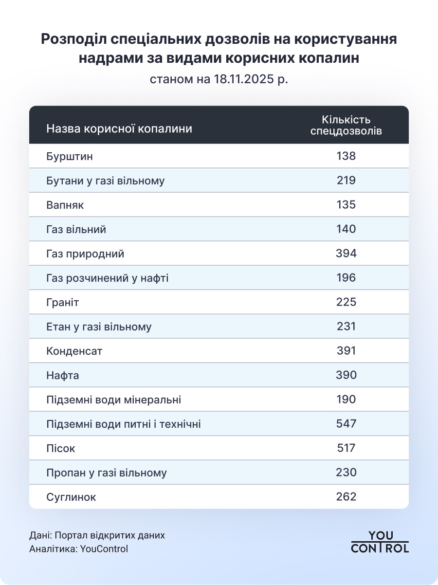Select the Конденсат row
Screen dimensions: 438x585
pos(219,351)
